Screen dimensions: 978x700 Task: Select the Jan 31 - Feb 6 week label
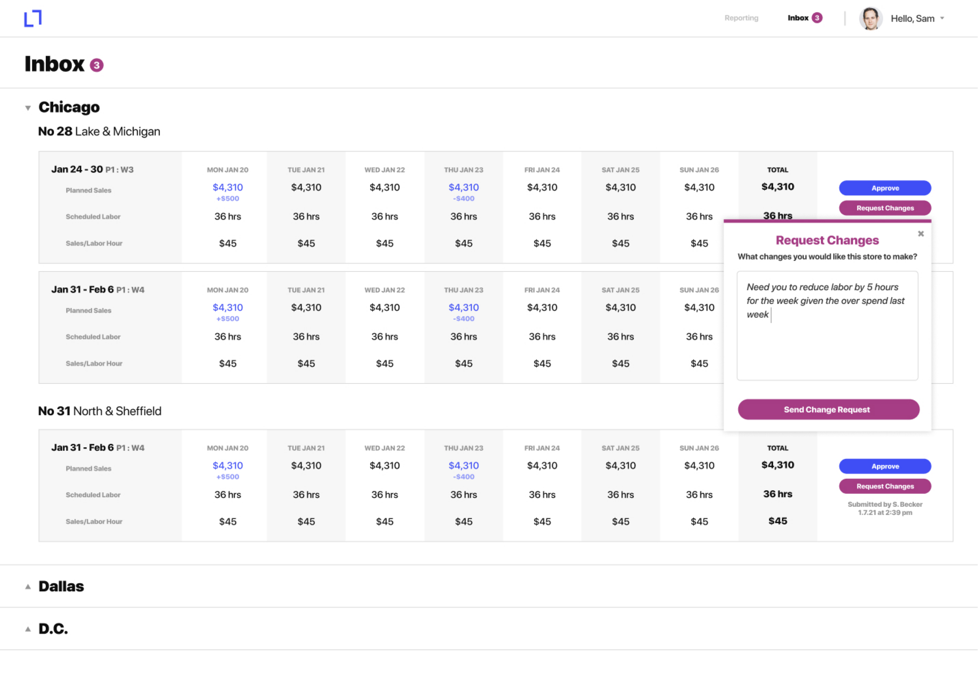82,289
